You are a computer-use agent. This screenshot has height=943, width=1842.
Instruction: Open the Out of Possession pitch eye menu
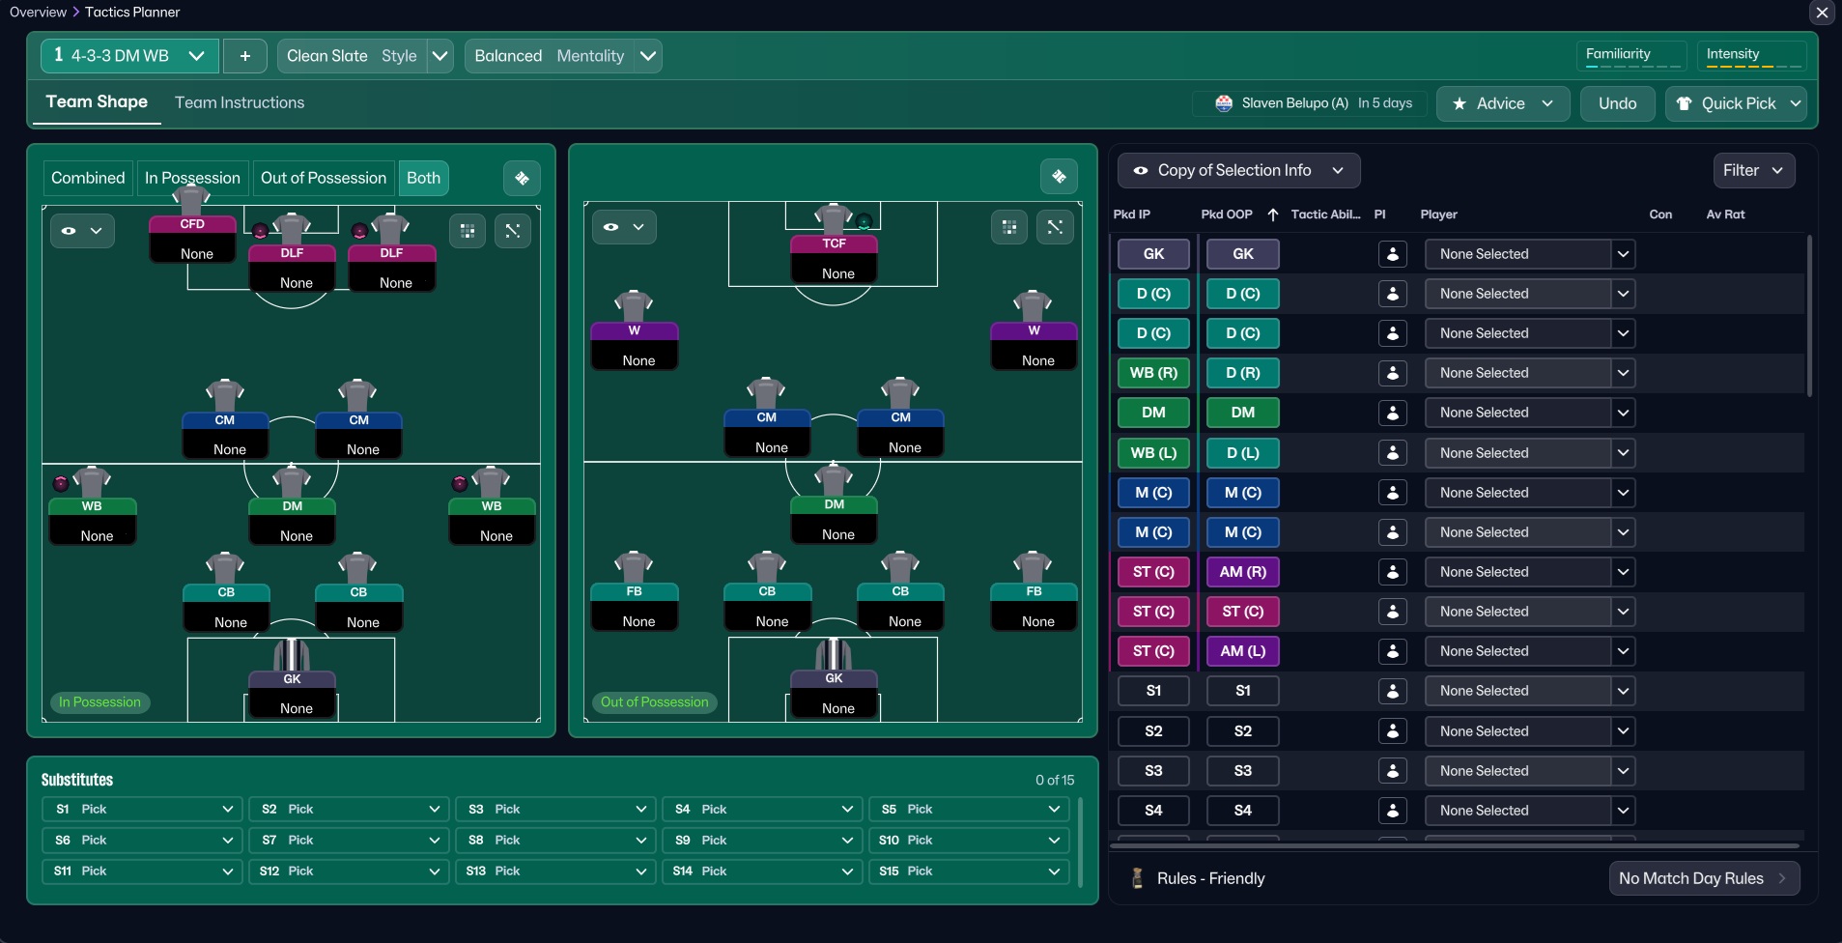click(x=624, y=227)
